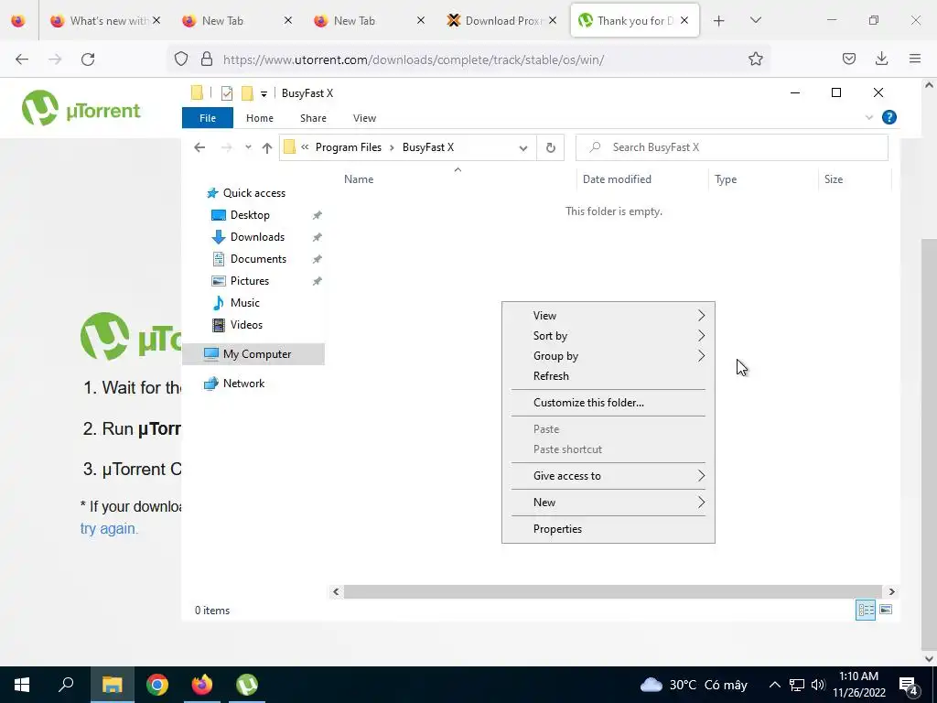Screen dimensions: 937x703
Task: Go back in Firefox browser
Action: 22,59
